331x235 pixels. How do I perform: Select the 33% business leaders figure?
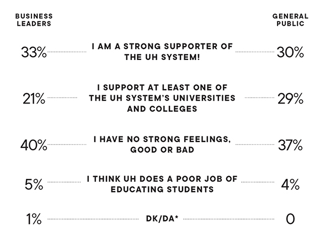34,52
